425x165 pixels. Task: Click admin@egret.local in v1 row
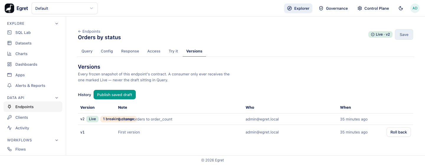(262, 132)
